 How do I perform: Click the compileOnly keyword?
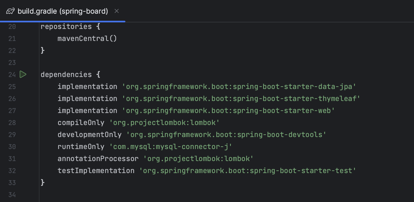click(x=81, y=123)
